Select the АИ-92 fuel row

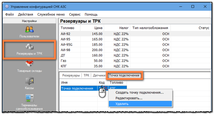coord(135,34)
